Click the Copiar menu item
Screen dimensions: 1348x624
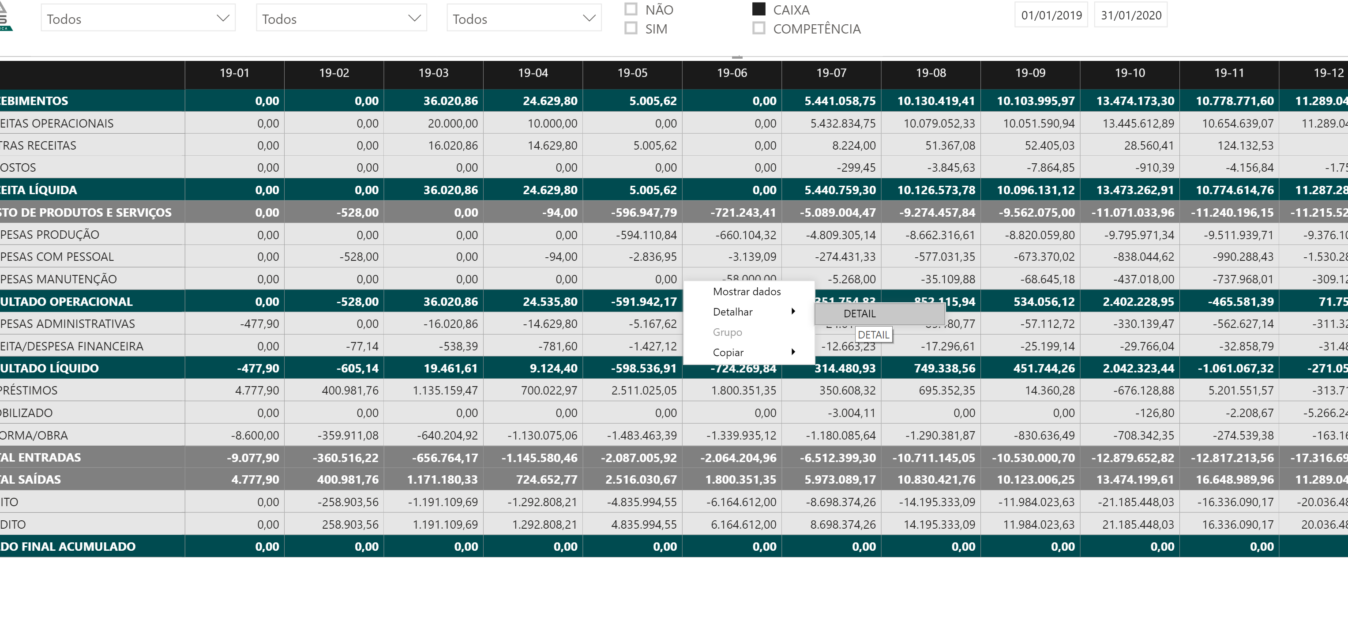(728, 352)
